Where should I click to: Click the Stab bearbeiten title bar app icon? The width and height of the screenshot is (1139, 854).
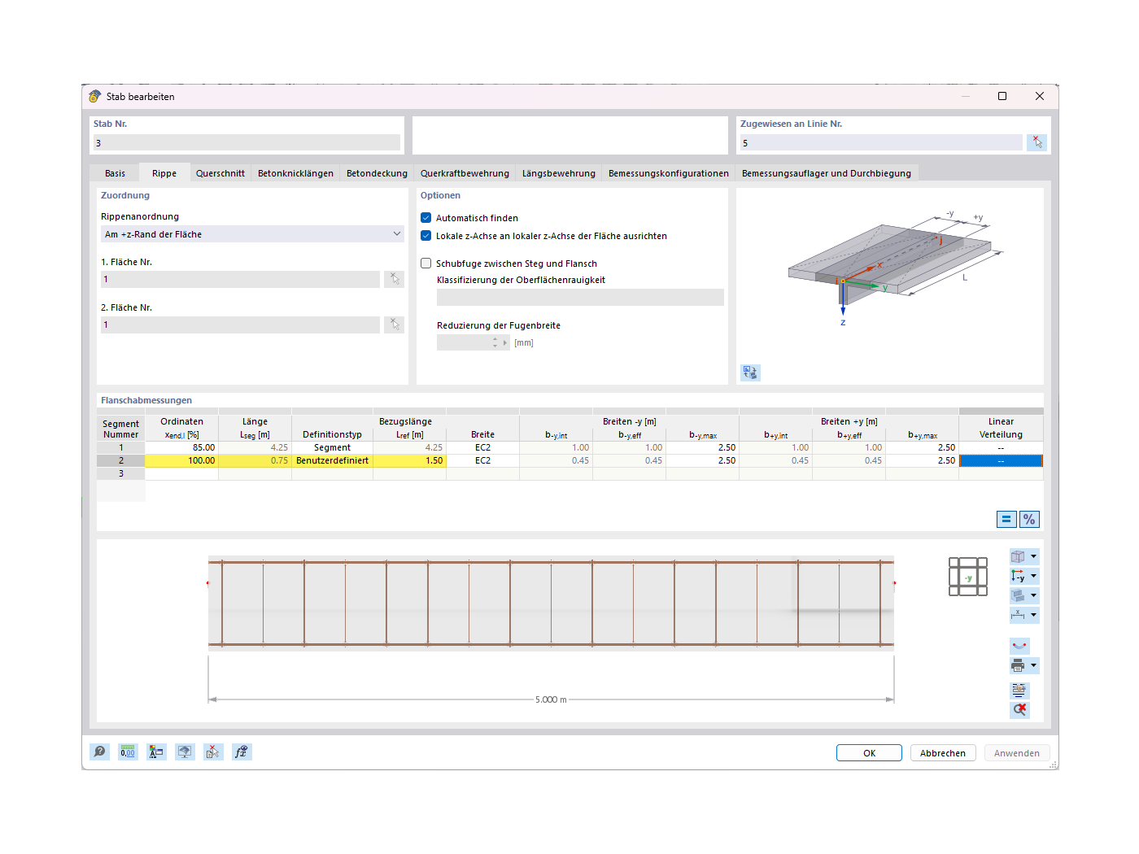tap(95, 96)
